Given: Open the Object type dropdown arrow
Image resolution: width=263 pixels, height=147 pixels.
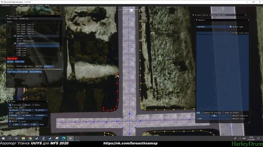Looking at the screenshot, I should [231, 27].
